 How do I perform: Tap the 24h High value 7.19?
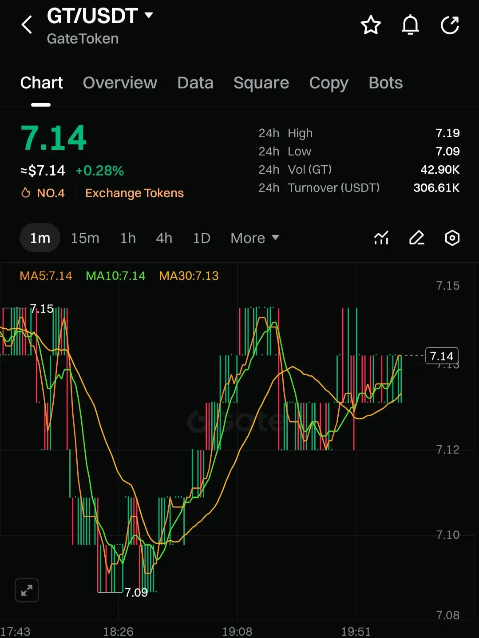(447, 133)
